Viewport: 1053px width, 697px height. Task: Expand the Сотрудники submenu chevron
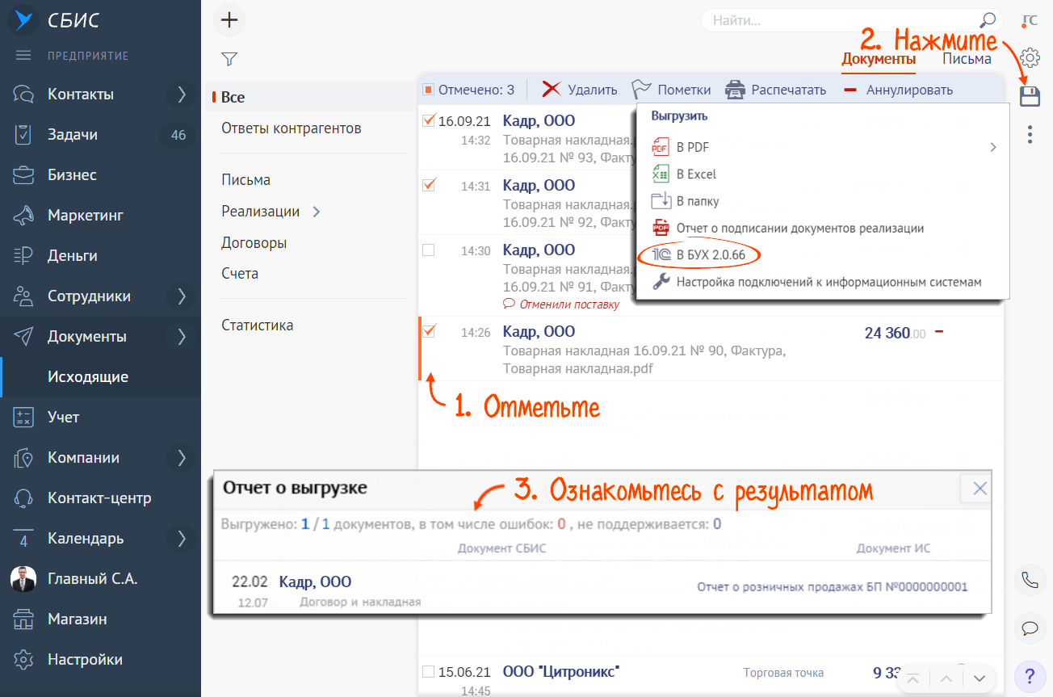point(181,296)
